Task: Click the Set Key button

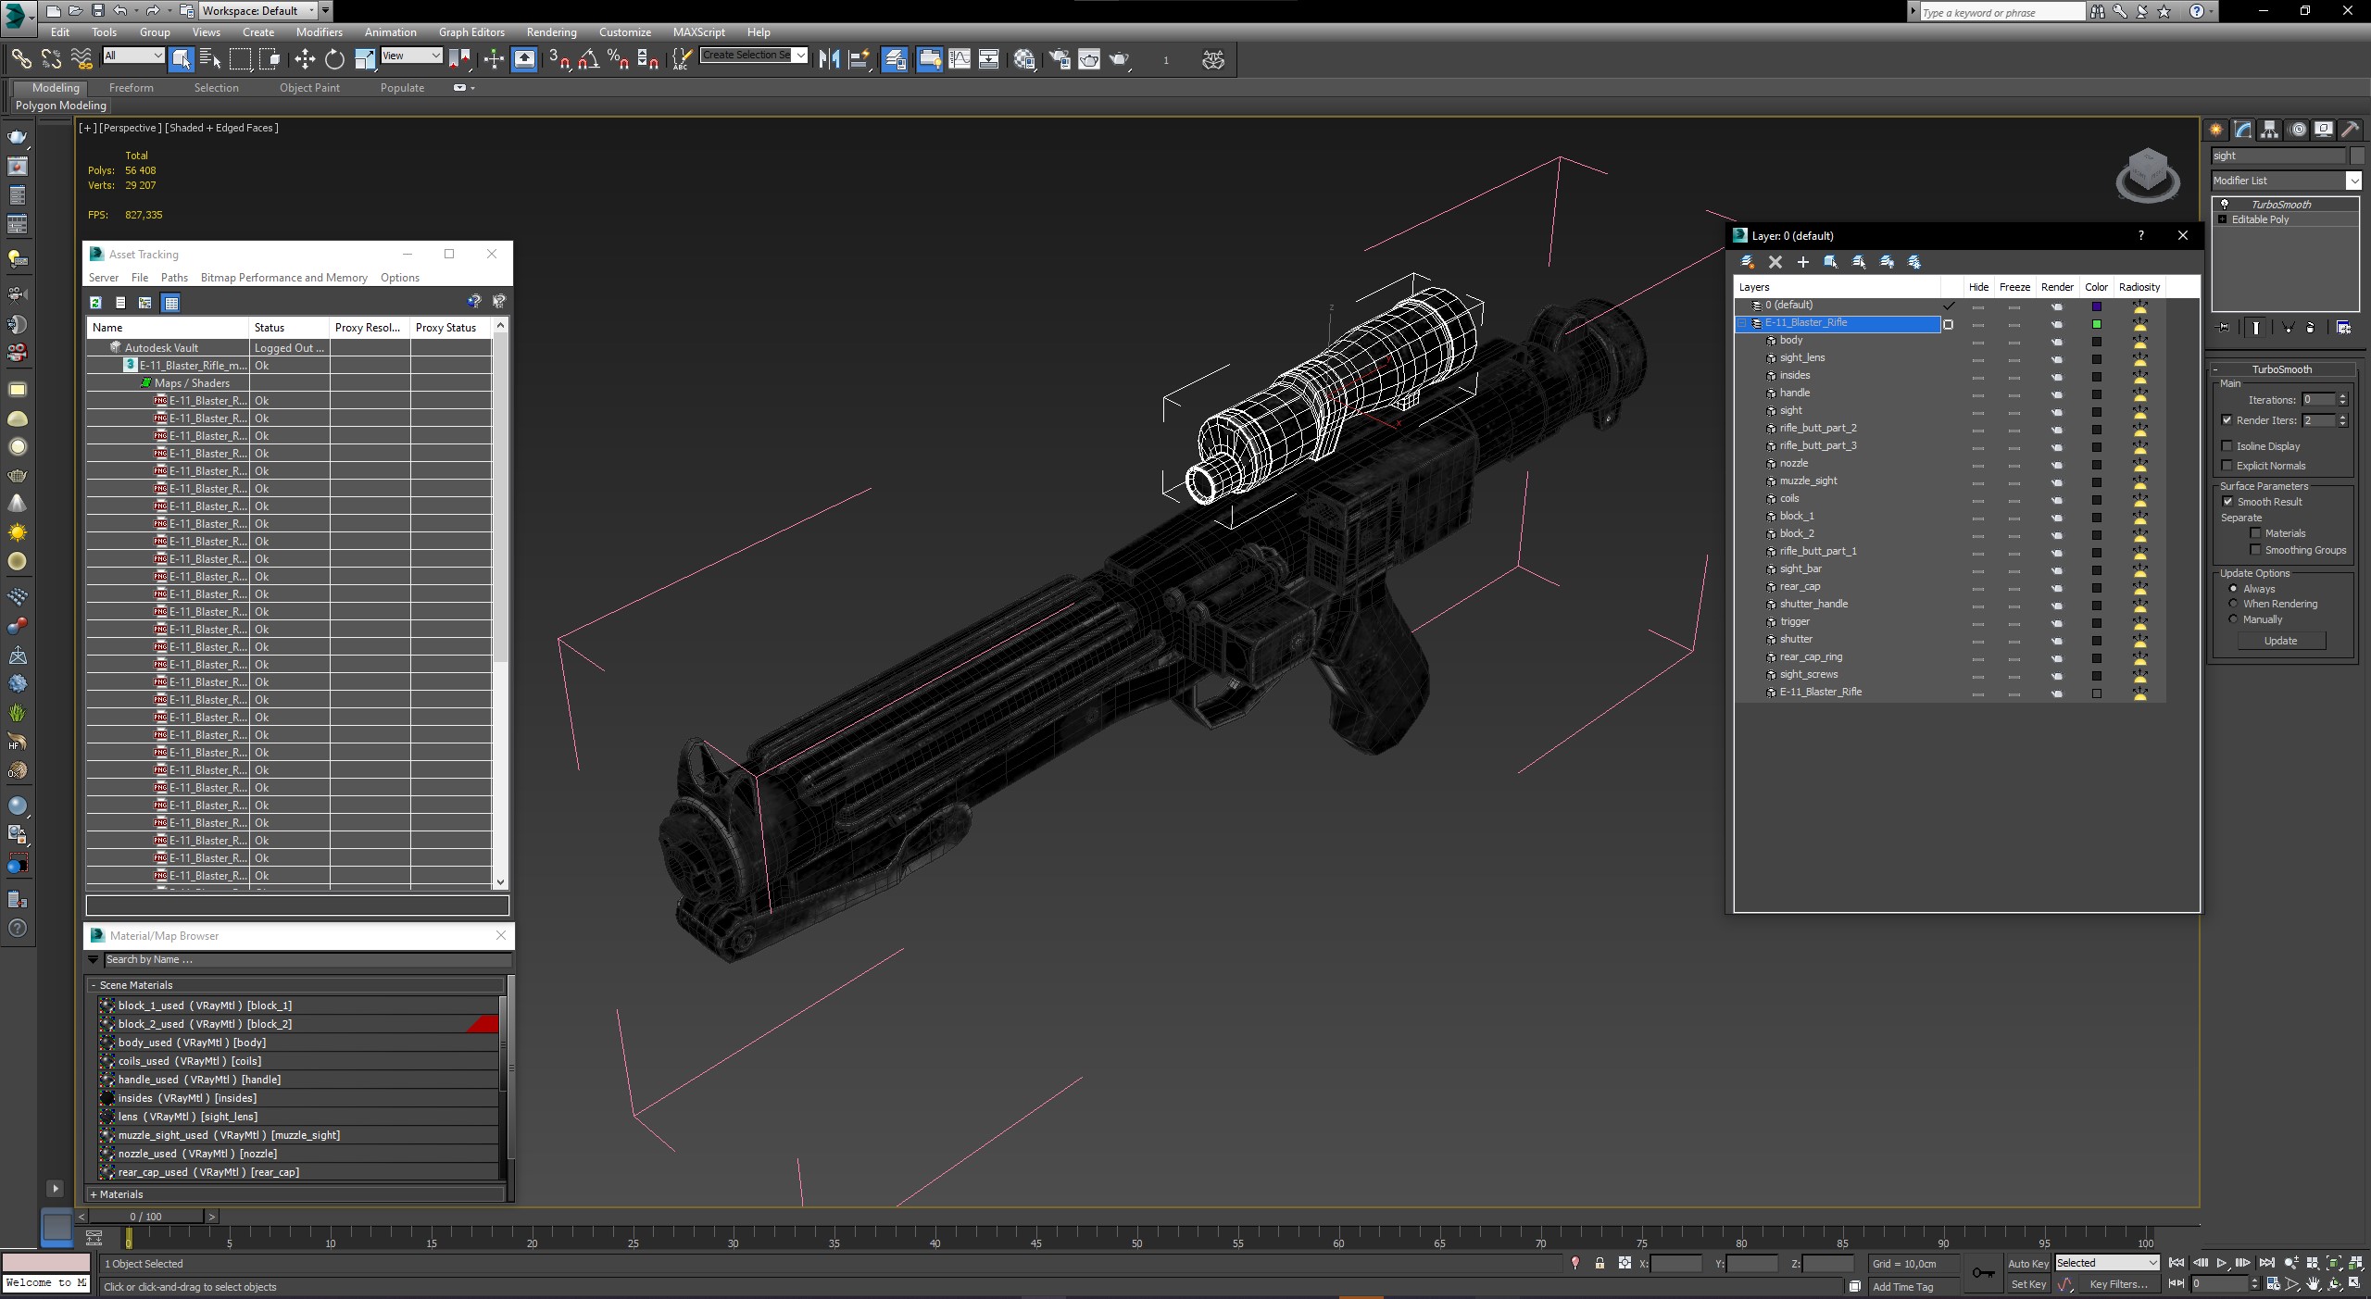Action: (x=2027, y=1284)
